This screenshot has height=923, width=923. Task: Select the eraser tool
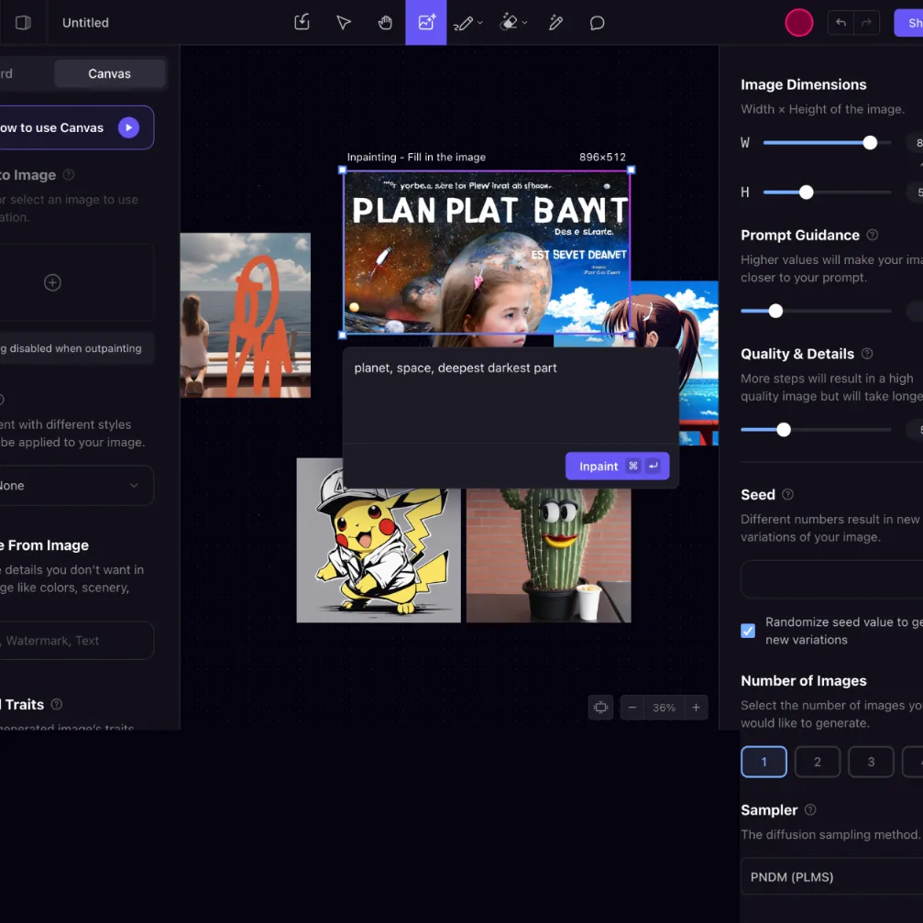pos(509,23)
